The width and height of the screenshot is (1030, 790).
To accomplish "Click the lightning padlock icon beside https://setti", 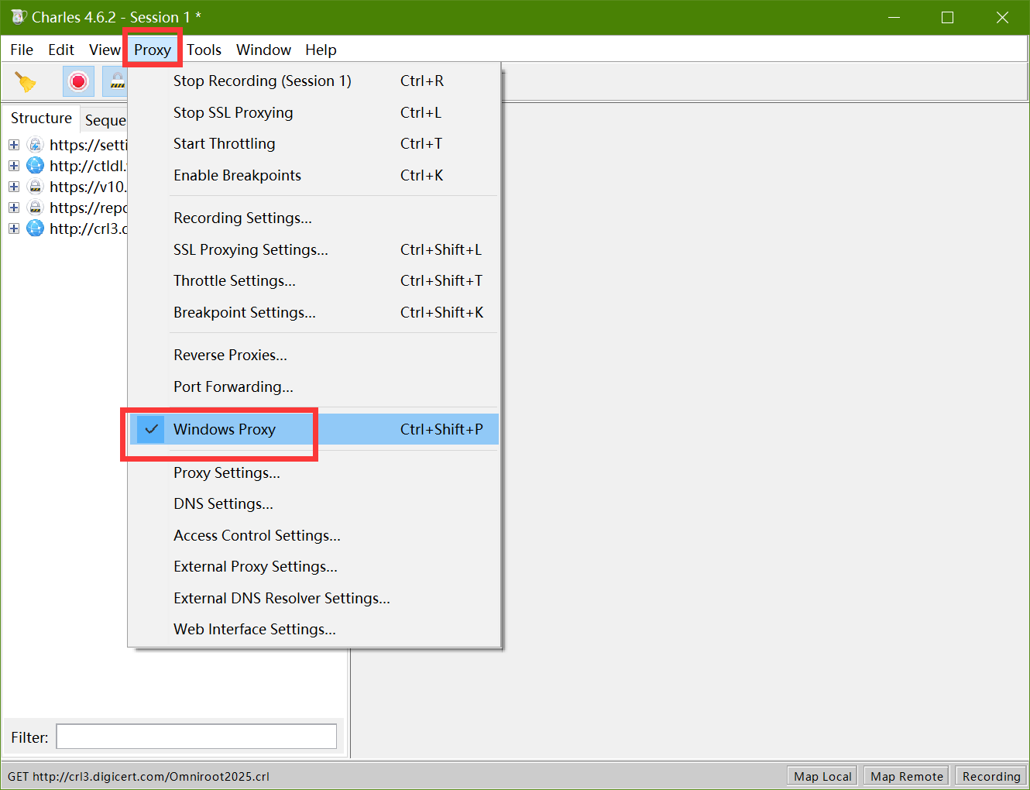I will pyautogui.click(x=36, y=145).
